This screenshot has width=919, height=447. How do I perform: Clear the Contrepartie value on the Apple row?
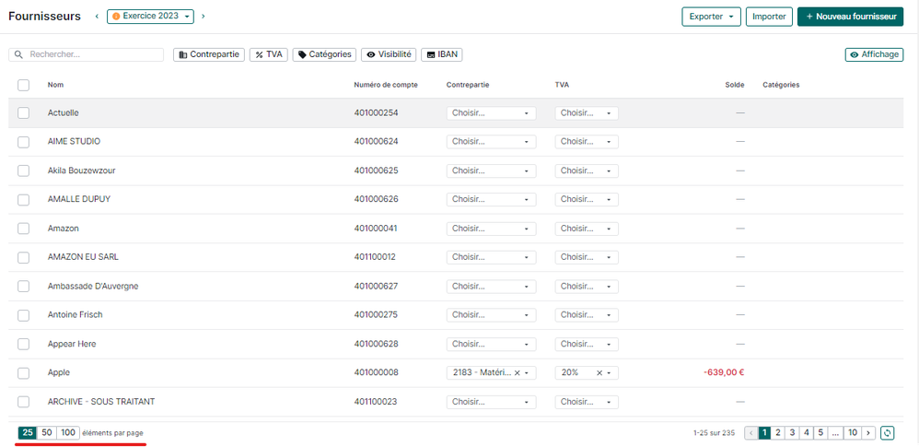tap(517, 373)
